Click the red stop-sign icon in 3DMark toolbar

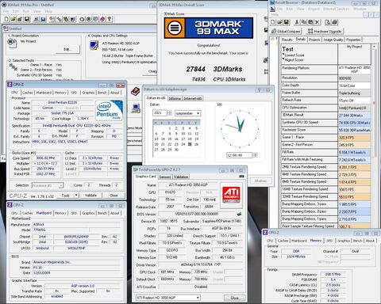coord(102,19)
